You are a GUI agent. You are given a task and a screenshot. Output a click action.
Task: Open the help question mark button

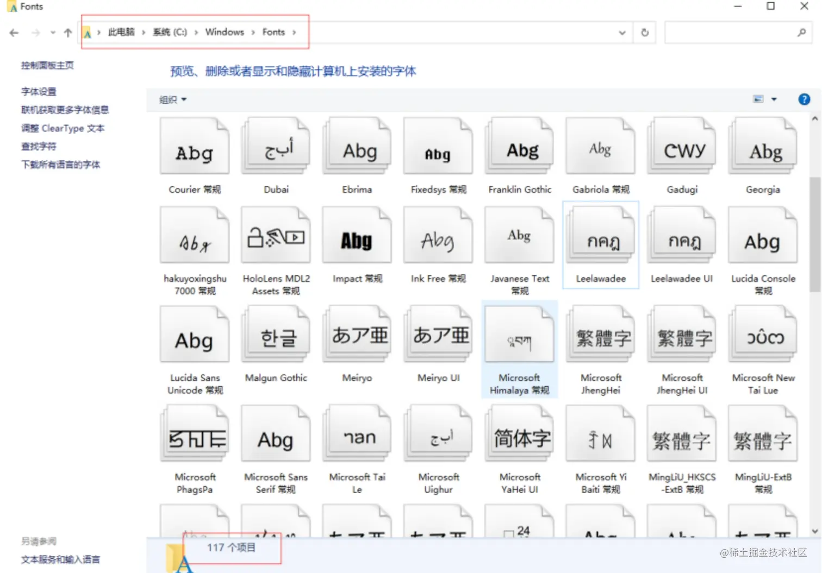[x=804, y=99]
